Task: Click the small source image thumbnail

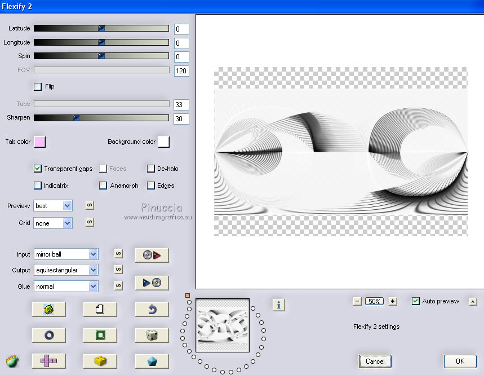Action: tap(223, 325)
